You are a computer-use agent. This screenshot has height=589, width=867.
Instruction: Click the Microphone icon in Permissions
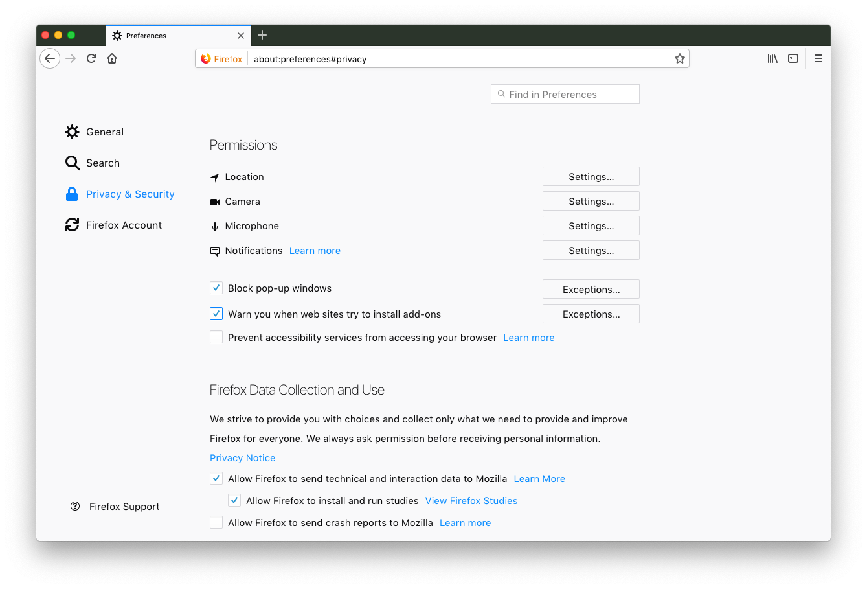click(215, 227)
